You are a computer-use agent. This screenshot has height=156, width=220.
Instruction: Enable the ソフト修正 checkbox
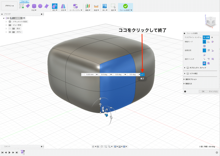click(188, 73)
